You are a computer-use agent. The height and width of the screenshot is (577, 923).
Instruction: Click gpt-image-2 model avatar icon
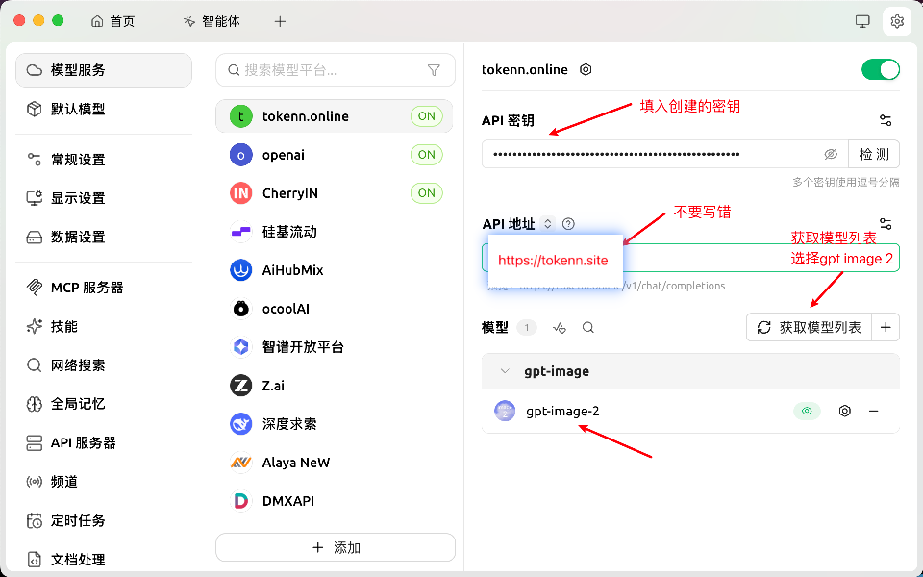point(505,411)
